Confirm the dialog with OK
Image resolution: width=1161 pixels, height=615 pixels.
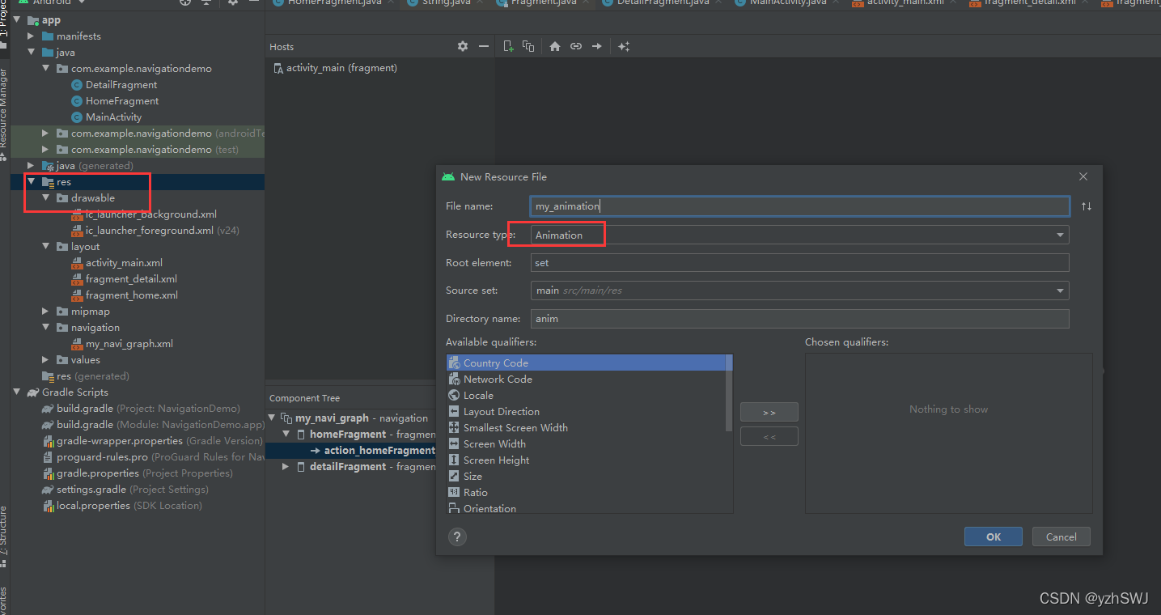(993, 537)
